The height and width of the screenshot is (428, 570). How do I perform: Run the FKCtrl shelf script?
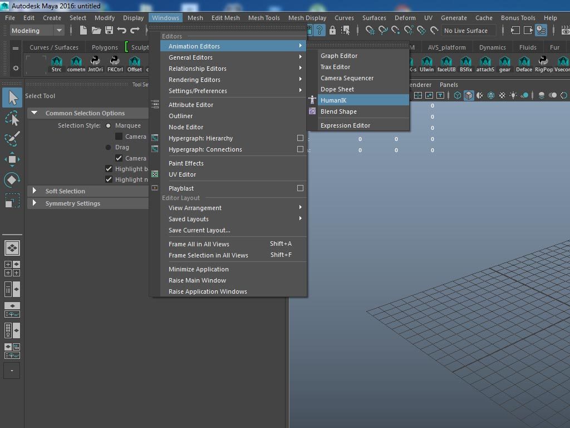[x=115, y=64]
